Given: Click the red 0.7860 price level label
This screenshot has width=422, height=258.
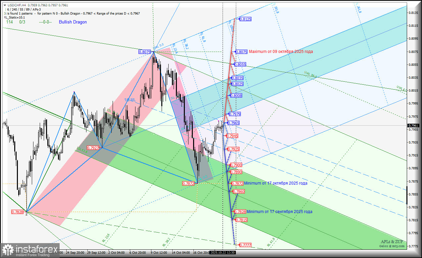Looking at the screenshot, I should tap(239, 192).
